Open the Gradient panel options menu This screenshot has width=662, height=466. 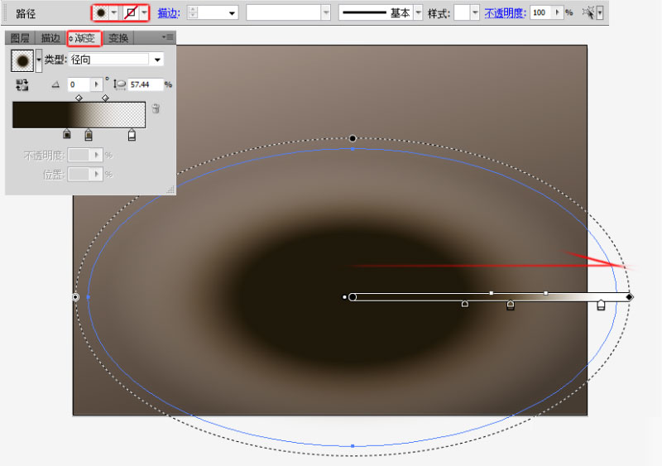(168, 37)
